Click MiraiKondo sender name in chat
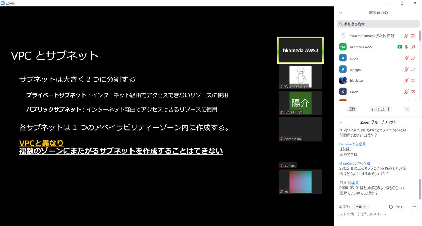 pyautogui.click(x=348, y=163)
